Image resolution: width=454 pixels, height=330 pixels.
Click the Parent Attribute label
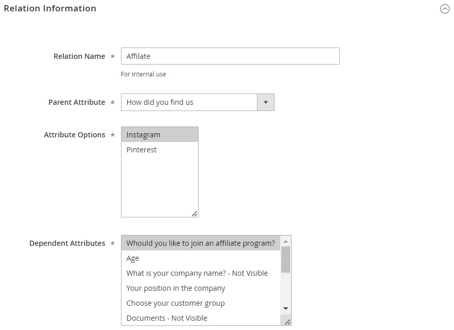77,102
